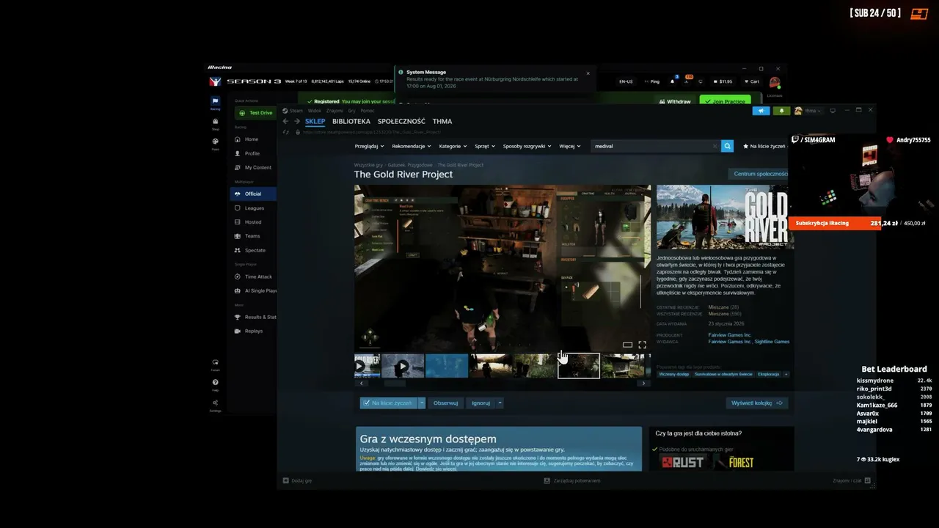
Task: Open Home in the iRacing sidebar
Action: point(253,139)
